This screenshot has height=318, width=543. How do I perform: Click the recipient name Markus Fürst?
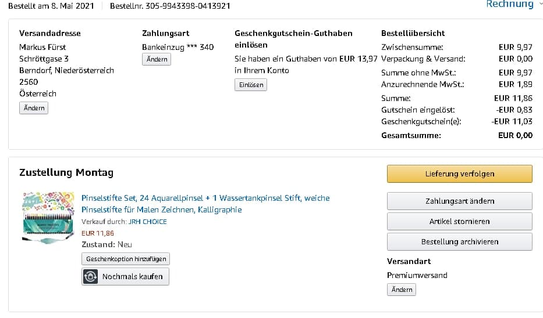[42, 47]
